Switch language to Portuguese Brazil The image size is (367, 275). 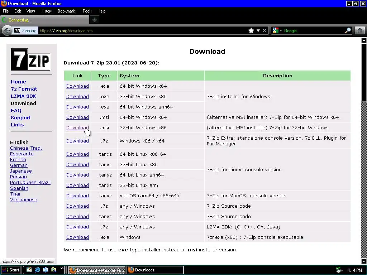[x=30, y=182]
